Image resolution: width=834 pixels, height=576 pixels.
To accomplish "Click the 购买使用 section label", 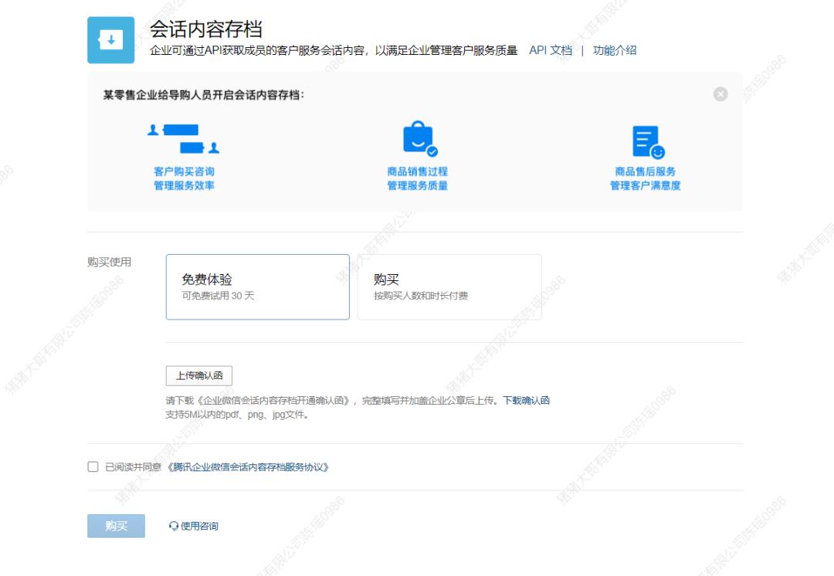I will 108,262.
